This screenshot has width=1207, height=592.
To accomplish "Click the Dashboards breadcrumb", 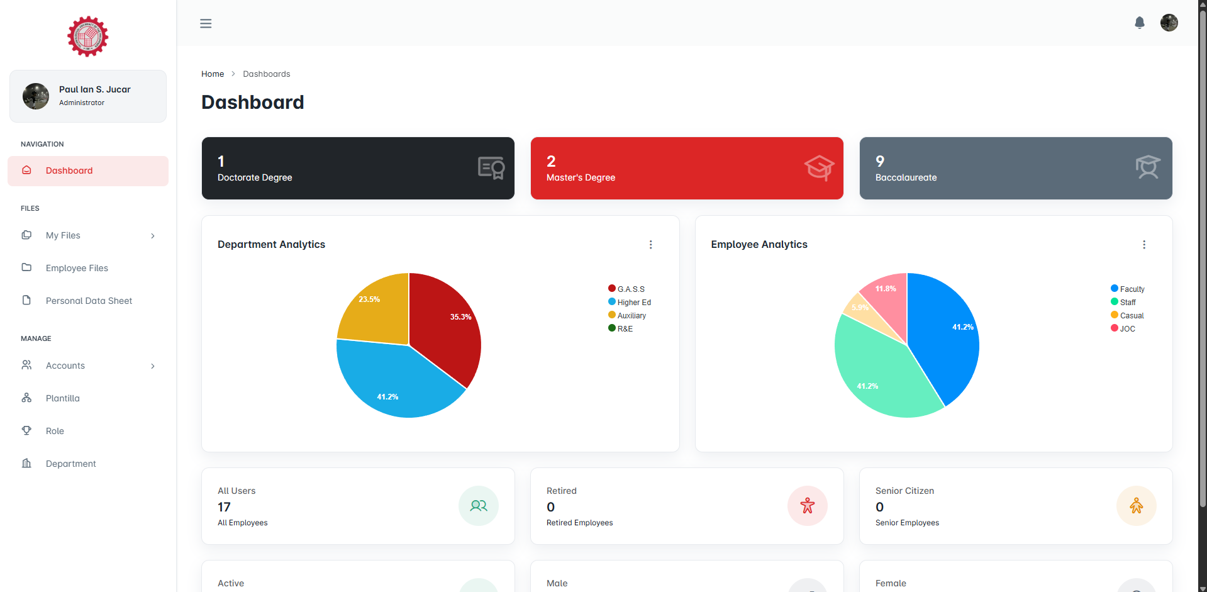I will pos(267,74).
